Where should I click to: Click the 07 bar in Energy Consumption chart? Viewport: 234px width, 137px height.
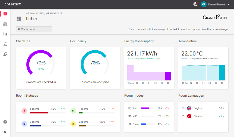point(168,76)
